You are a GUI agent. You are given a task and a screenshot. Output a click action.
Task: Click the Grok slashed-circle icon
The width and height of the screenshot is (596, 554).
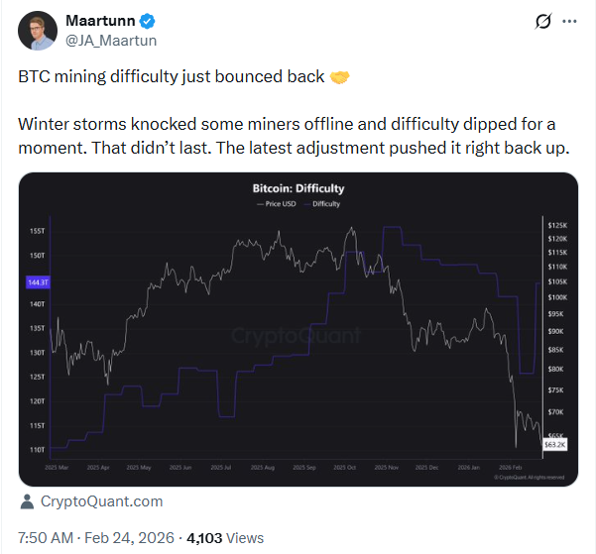[542, 21]
